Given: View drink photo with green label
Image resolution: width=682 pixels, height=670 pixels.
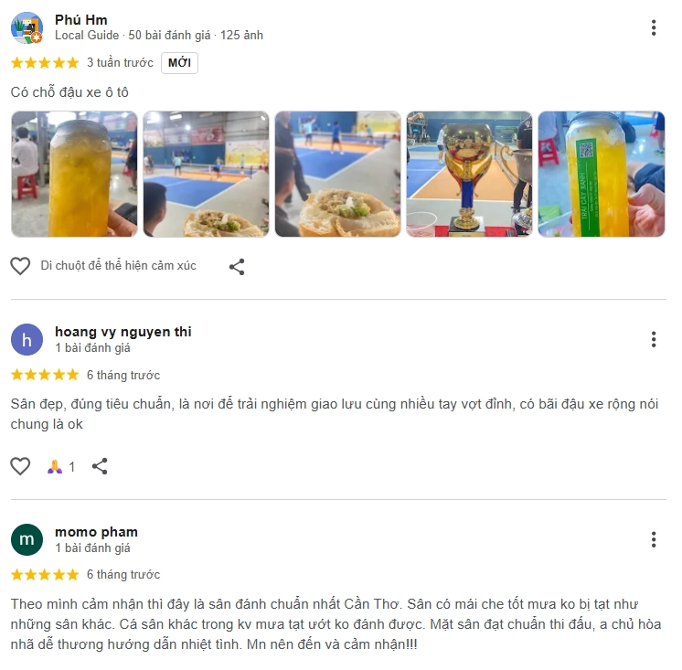Looking at the screenshot, I should pos(602,174).
